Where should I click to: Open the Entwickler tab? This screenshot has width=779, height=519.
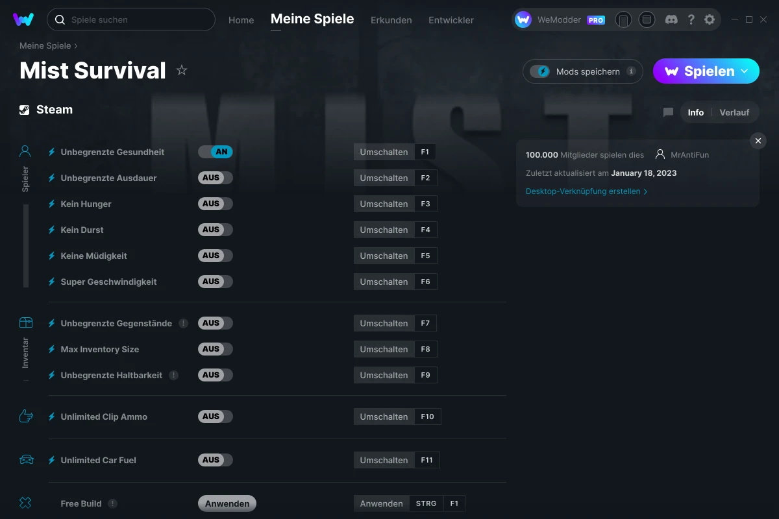tap(451, 20)
